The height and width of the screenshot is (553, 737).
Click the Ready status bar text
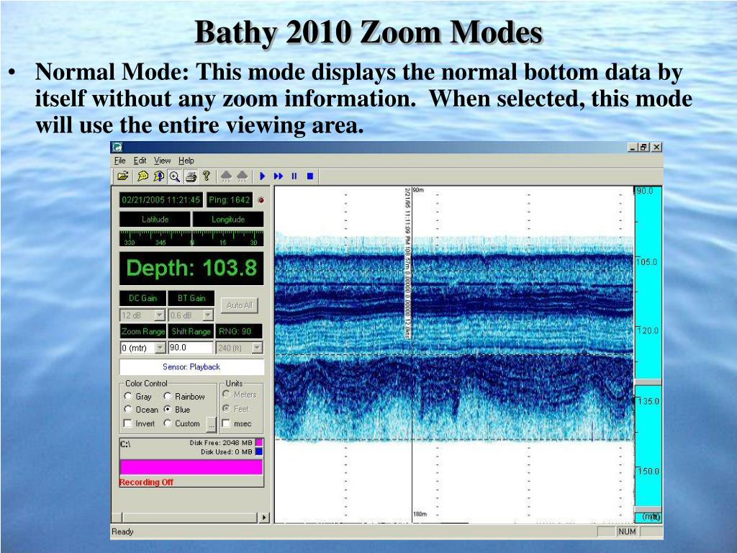pos(122,531)
